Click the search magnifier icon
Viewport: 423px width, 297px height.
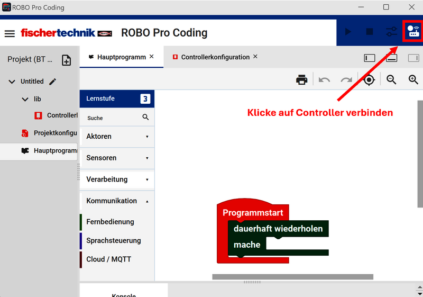tap(145, 117)
